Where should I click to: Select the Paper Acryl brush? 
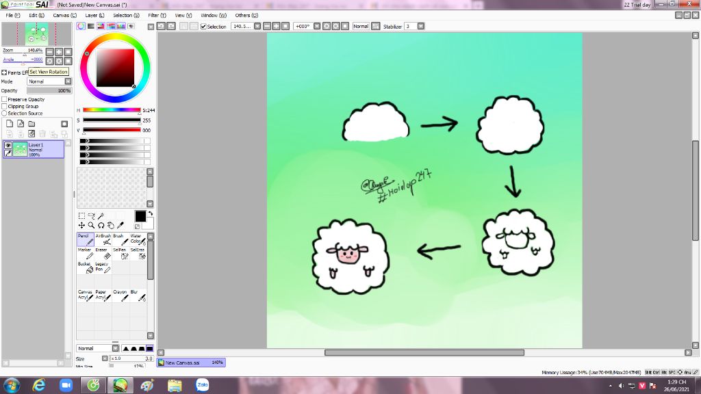tap(103, 295)
